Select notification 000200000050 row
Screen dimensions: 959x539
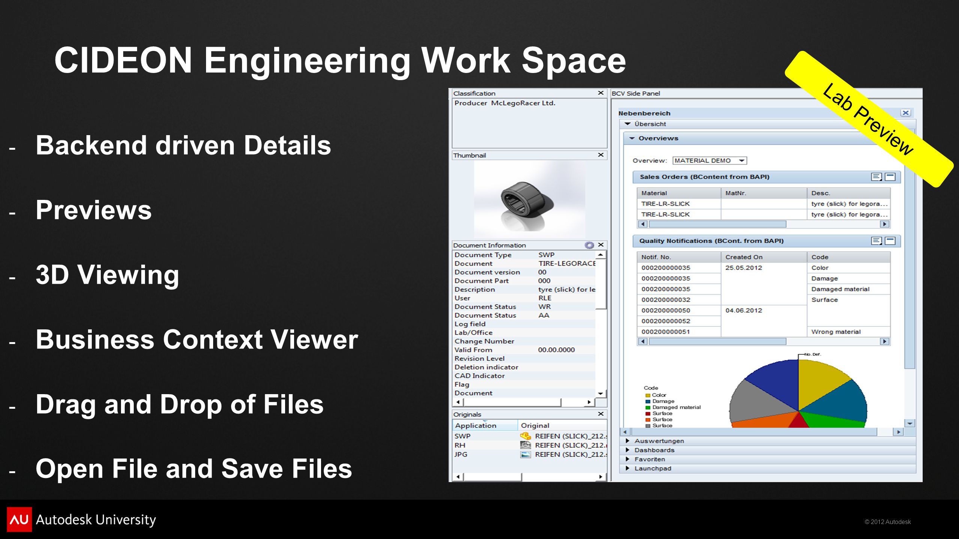[679, 310]
